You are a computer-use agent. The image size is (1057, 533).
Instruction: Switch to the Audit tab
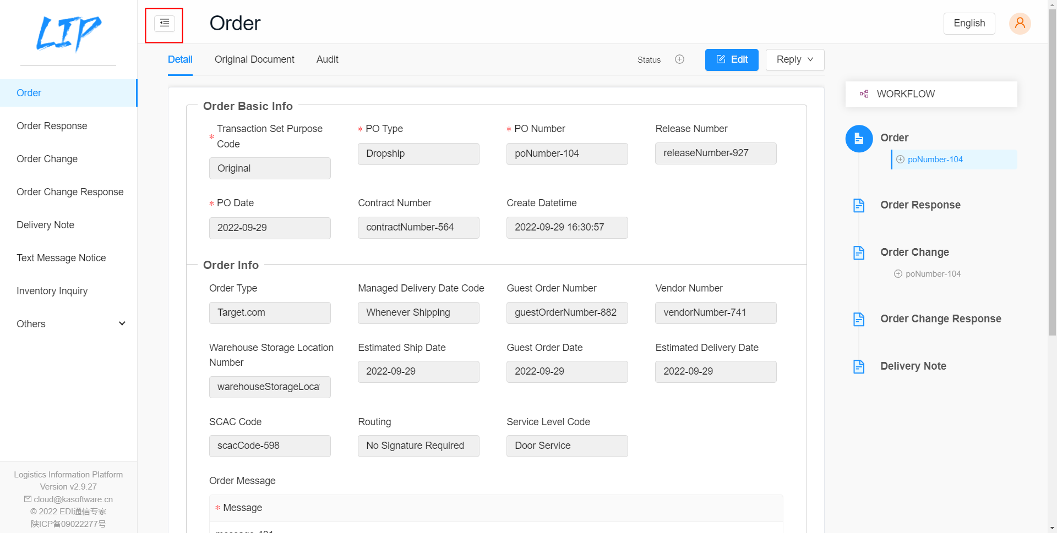[327, 59]
